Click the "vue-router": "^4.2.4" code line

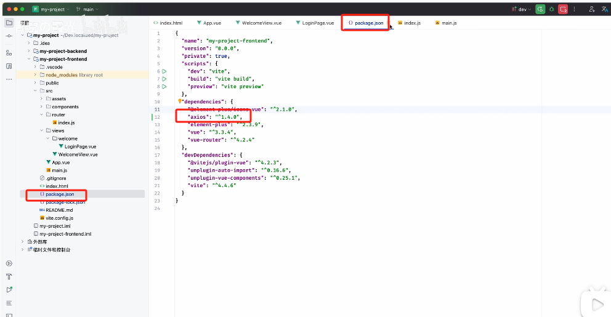click(221, 140)
